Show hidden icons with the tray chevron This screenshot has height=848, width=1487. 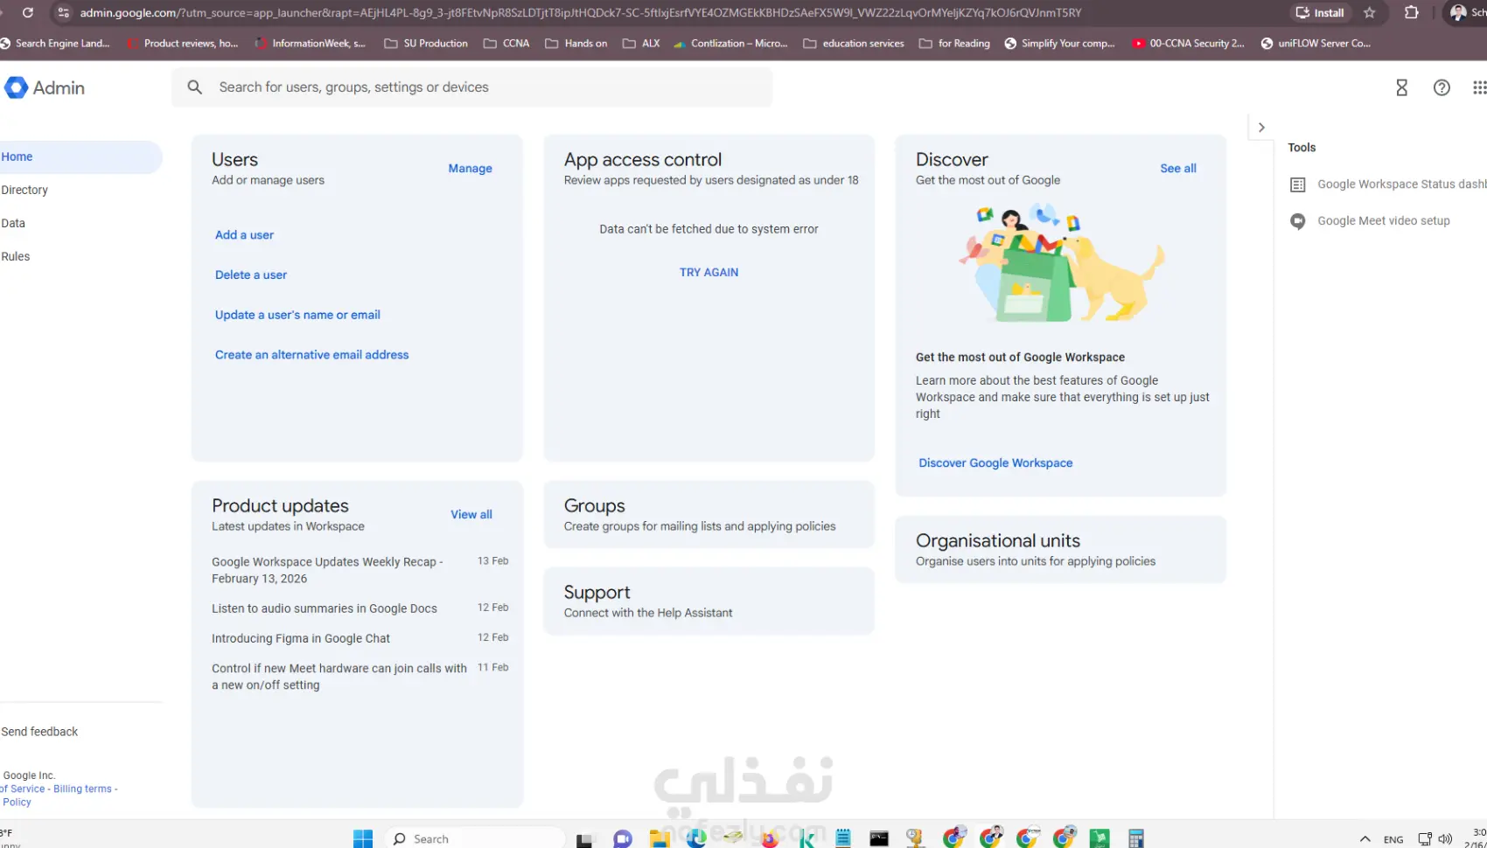coord(1365,839)
